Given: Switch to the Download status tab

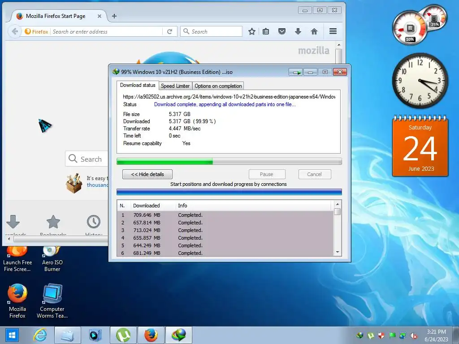Looking at the screenshot, I should [x=138, y=85].
